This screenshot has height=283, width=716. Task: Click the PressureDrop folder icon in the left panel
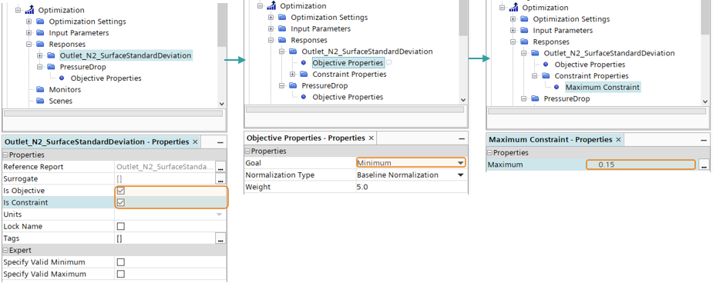point(51,67)
